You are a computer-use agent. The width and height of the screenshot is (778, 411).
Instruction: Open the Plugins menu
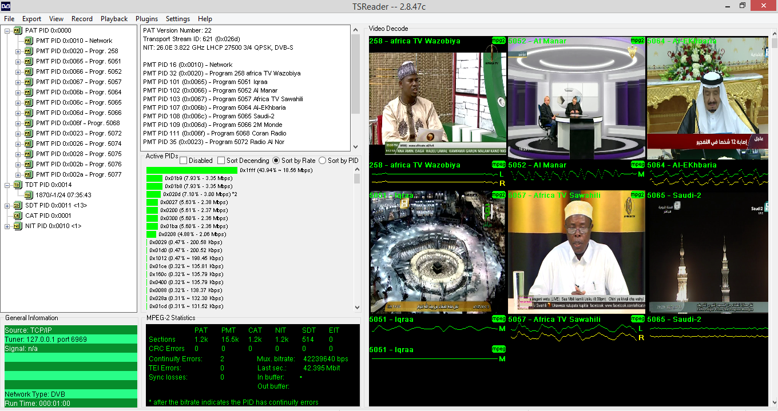tap(146, 19)
